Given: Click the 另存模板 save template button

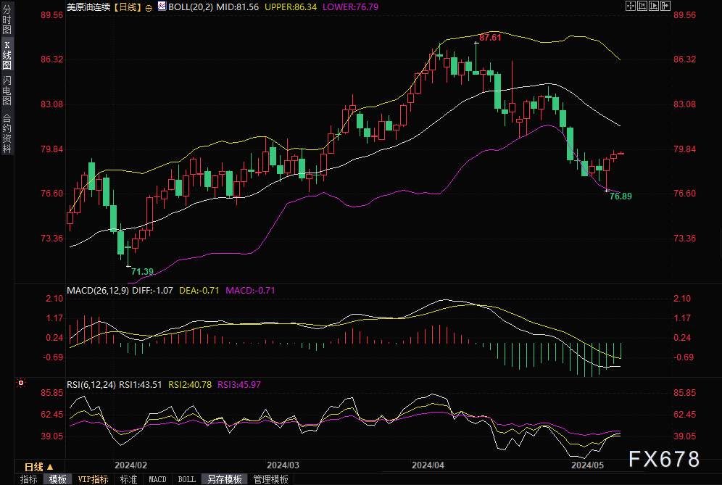Looking at the screenshot, I should click(x=224, y=479).
